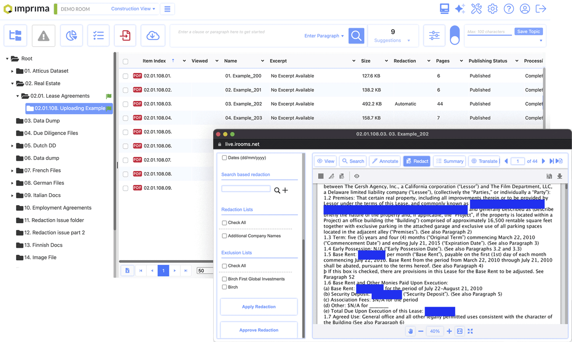Click the help question mark icon

coord(509,8)
